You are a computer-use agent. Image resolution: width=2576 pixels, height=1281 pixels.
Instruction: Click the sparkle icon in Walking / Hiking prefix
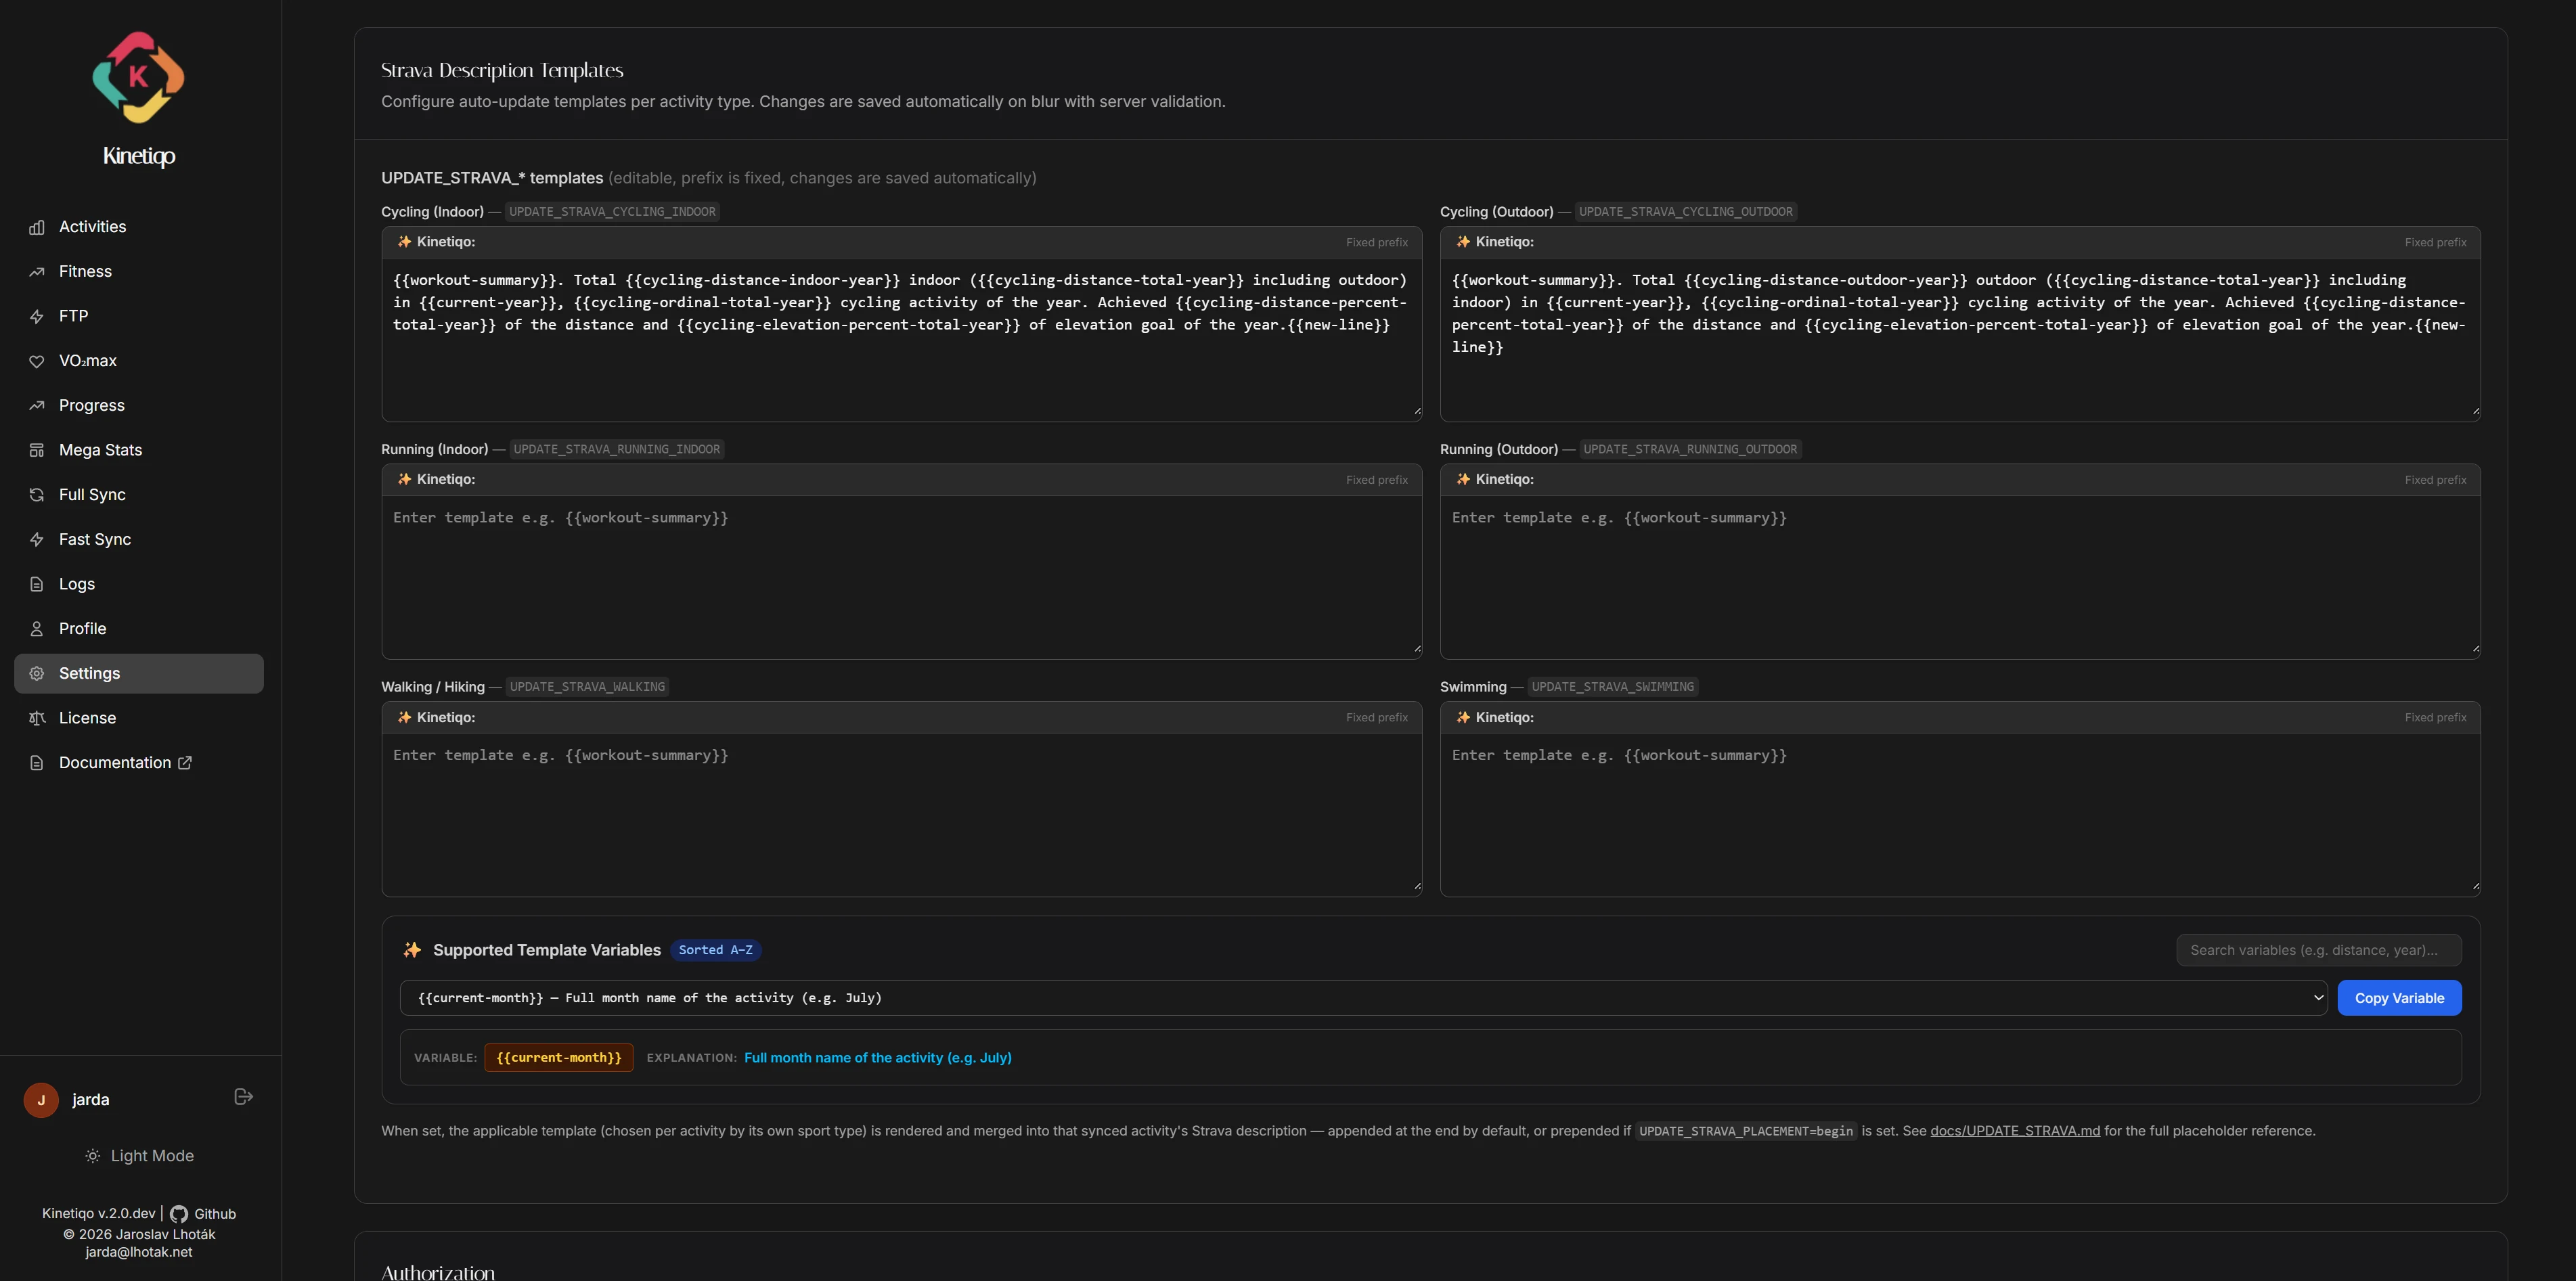pos(404,717)
